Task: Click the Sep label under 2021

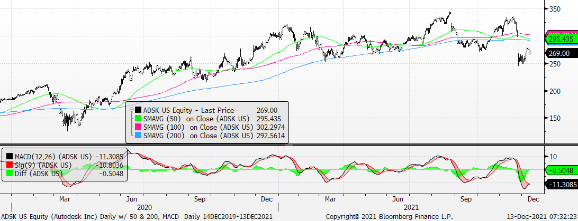Action: pos(466,199)
